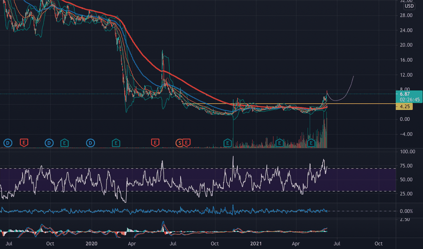Click the 75.00 RSI scale value
Image resolution: width=423 pixels, height=249 pixels.
406,166
